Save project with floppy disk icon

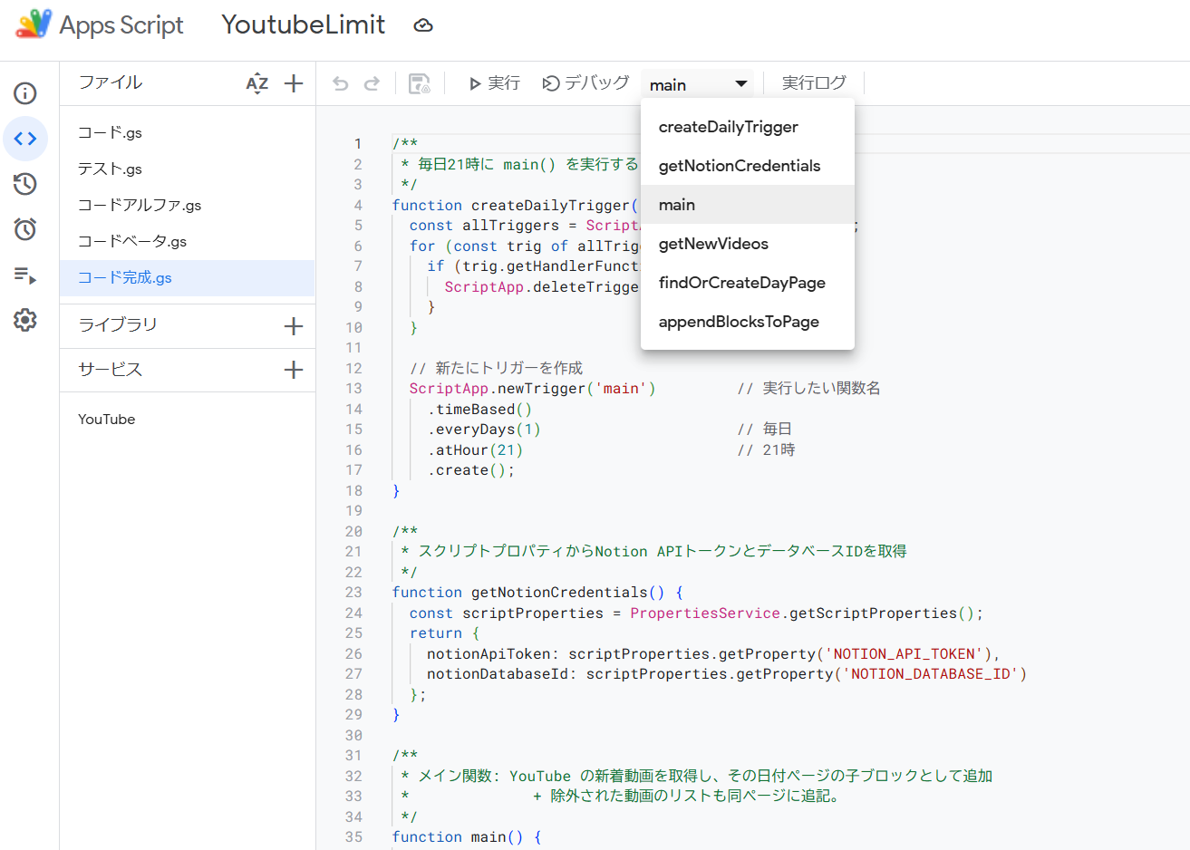420,83
